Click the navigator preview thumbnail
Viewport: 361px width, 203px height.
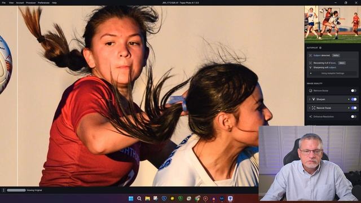click(332, 24)
